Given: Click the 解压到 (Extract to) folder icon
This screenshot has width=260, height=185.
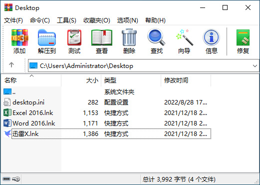Looking at the screenshot, I should (47, 37).
